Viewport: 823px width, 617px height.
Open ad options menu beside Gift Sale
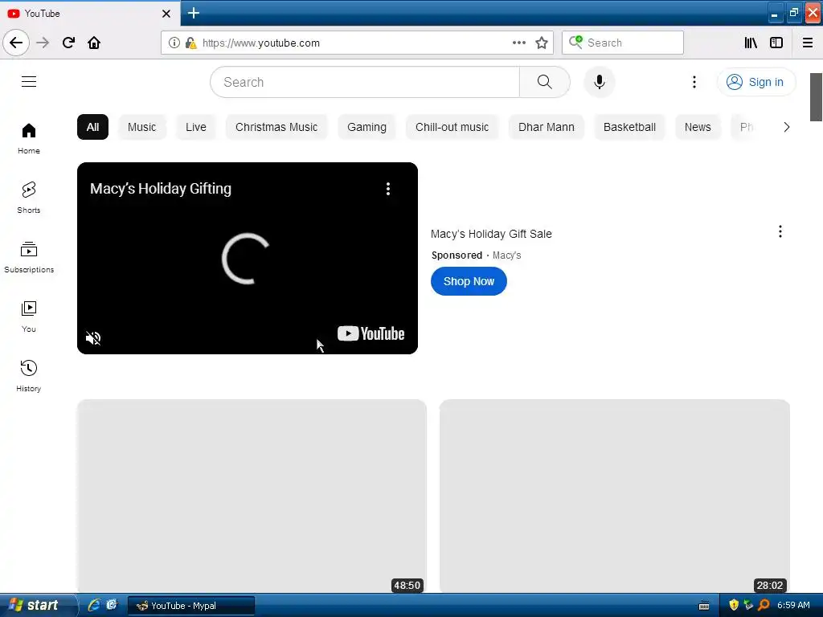point(780,231)
